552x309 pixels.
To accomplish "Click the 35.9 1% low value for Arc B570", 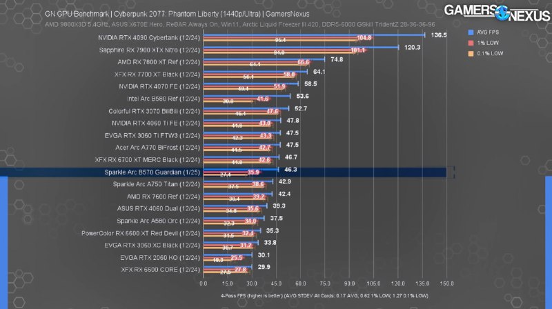I will tap(253, 172).
